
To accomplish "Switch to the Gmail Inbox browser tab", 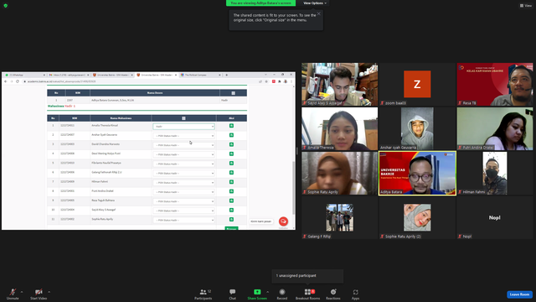I will pyautogui.click(x=69, y=75).
